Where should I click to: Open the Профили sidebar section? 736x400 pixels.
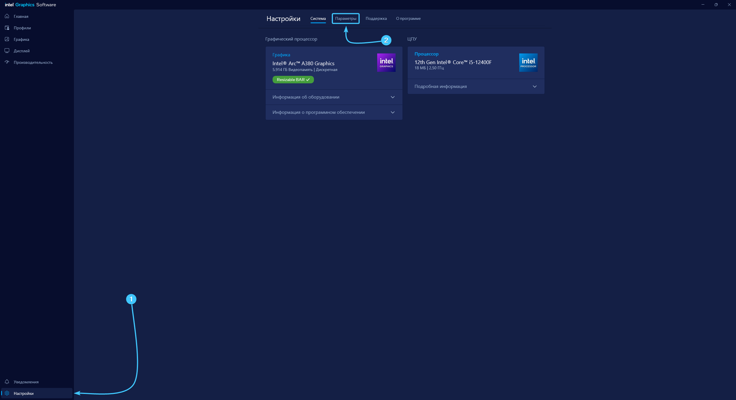click(37, 28)
